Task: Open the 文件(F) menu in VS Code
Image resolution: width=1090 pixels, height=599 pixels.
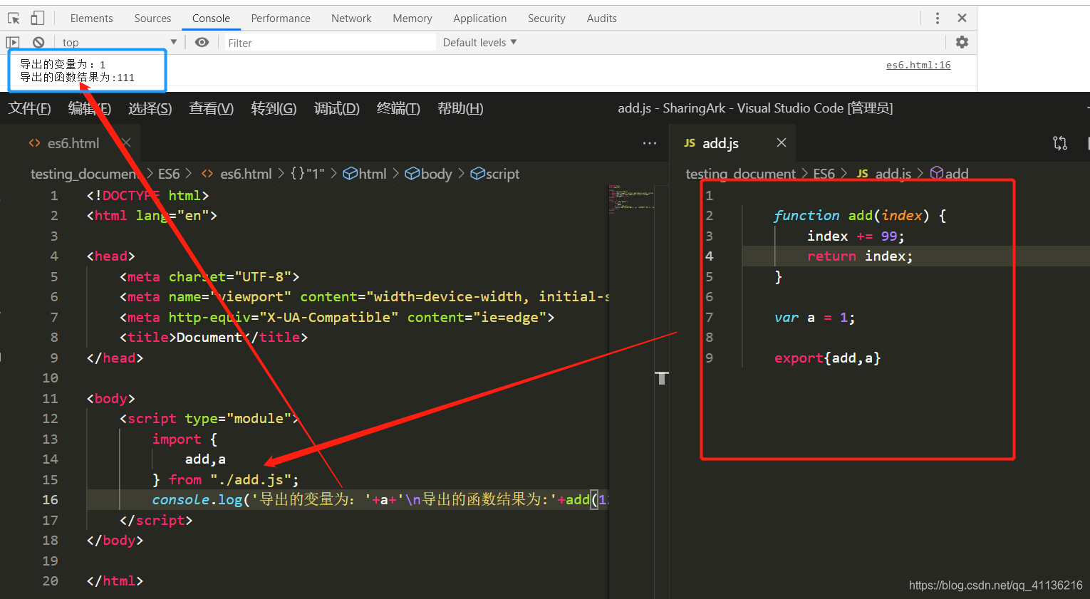Action: click(30, 108)
